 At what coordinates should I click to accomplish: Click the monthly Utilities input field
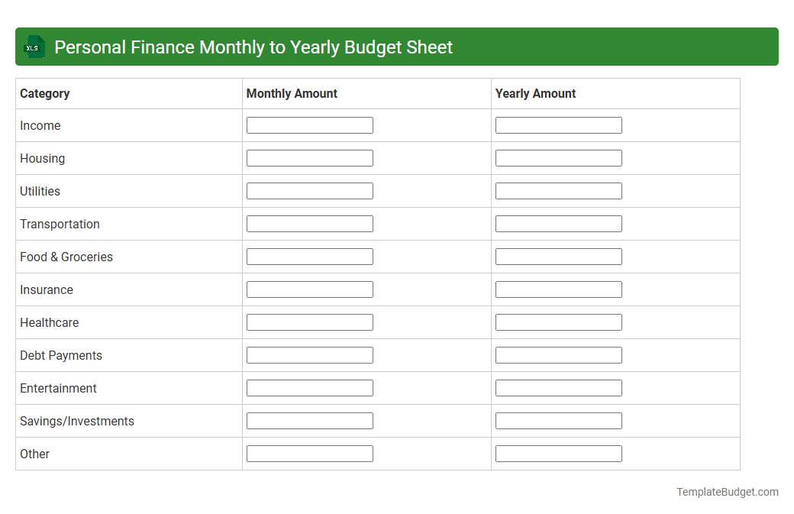click(x=309, y=190)
